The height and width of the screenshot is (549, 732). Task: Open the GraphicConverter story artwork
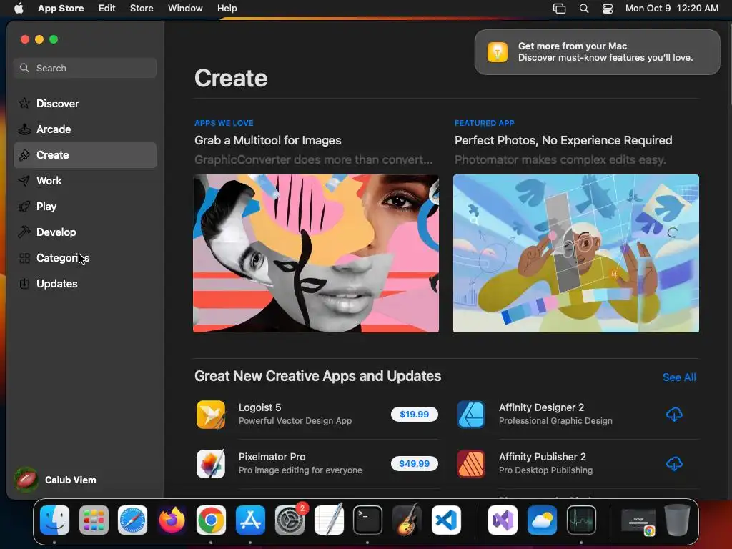click(x=316, y=254)
